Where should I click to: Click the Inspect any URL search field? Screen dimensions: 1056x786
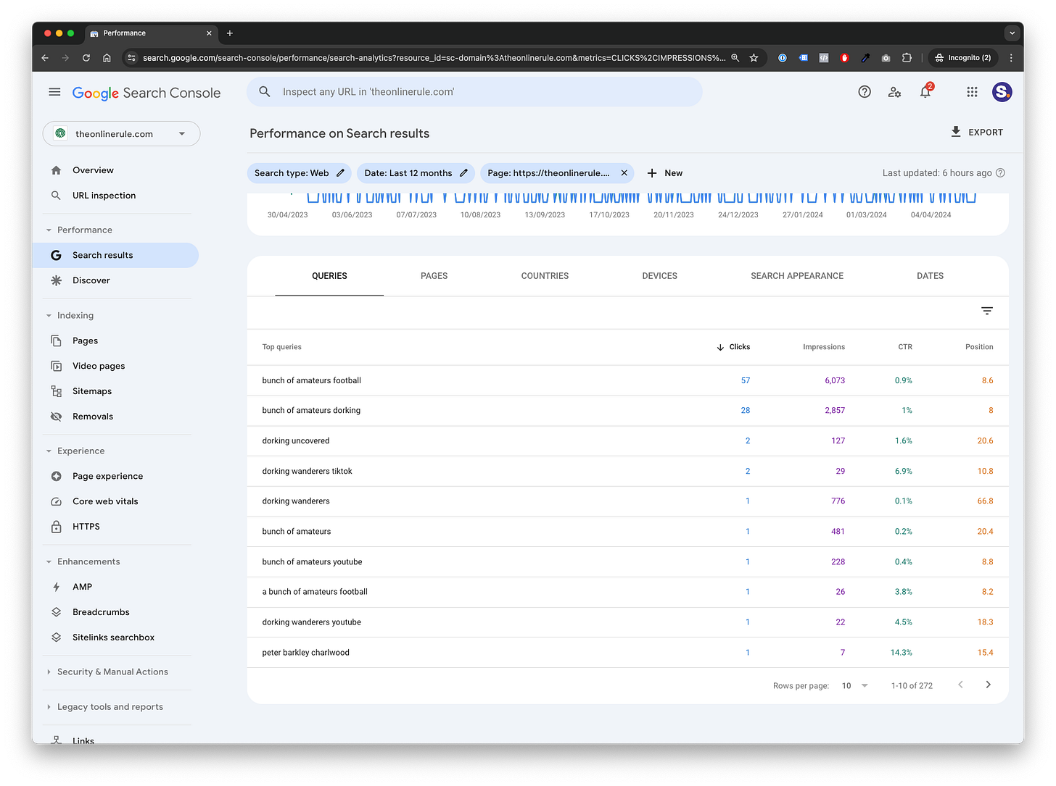pos(474,92)
